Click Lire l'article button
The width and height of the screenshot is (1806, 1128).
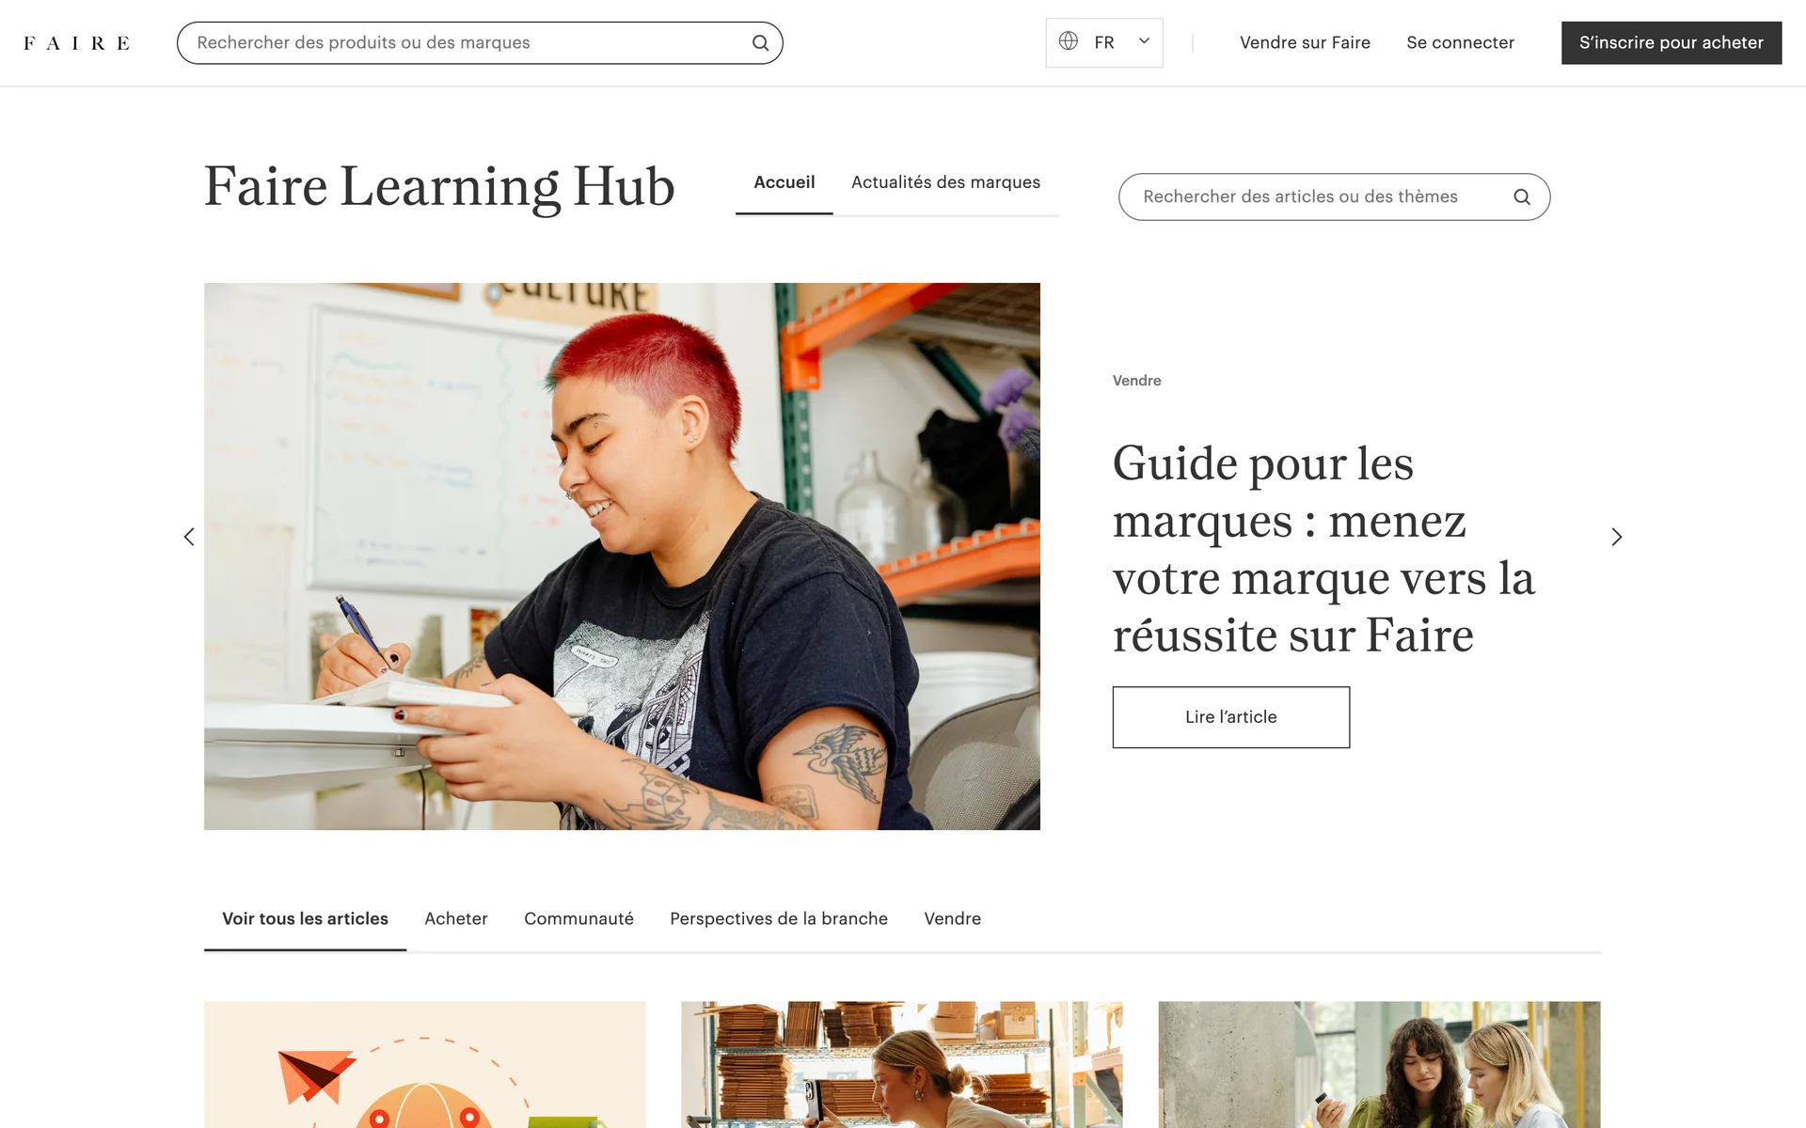click(x=1230, y=717)
